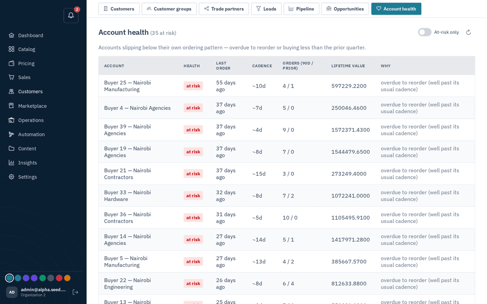487x304 pixels.
Task: Open the Opportunities tab
Action: [x=345, y=9]
